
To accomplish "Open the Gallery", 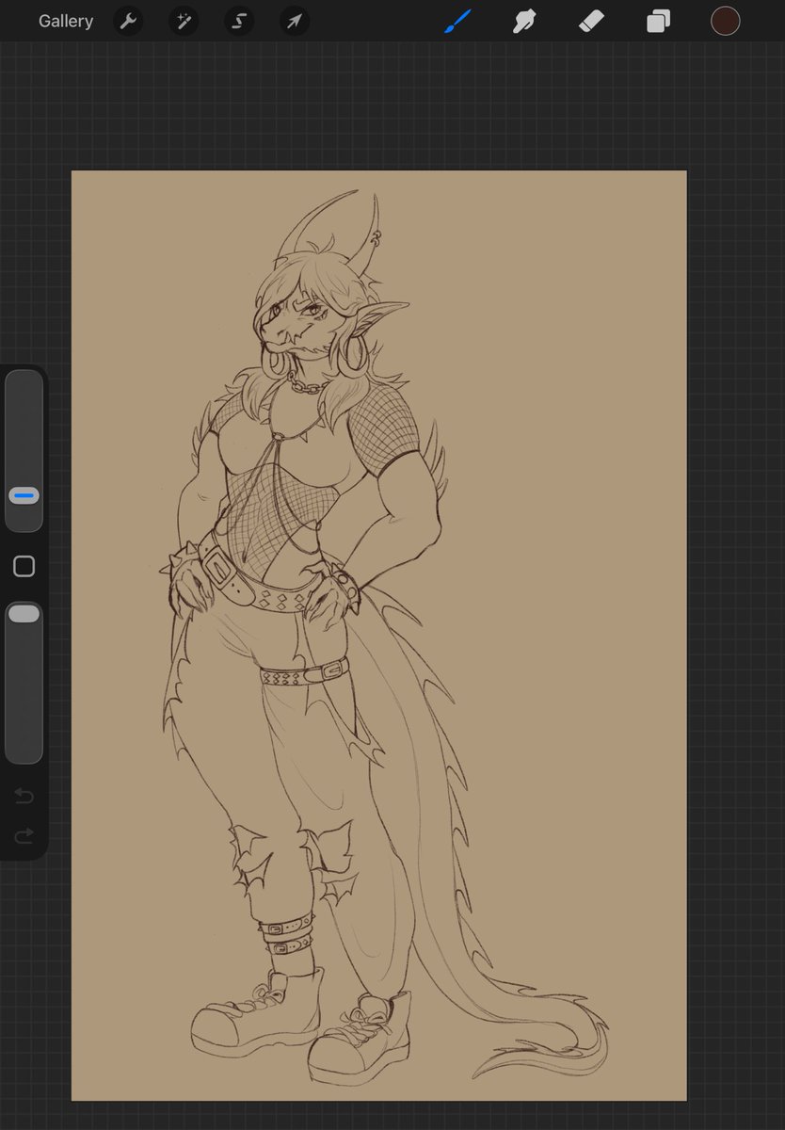I will click(x=66, y=21).
